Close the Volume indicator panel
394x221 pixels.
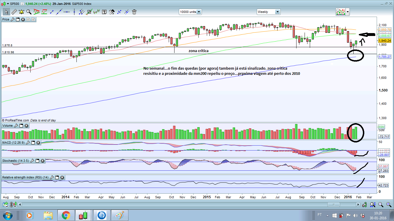tap(27, 125)
